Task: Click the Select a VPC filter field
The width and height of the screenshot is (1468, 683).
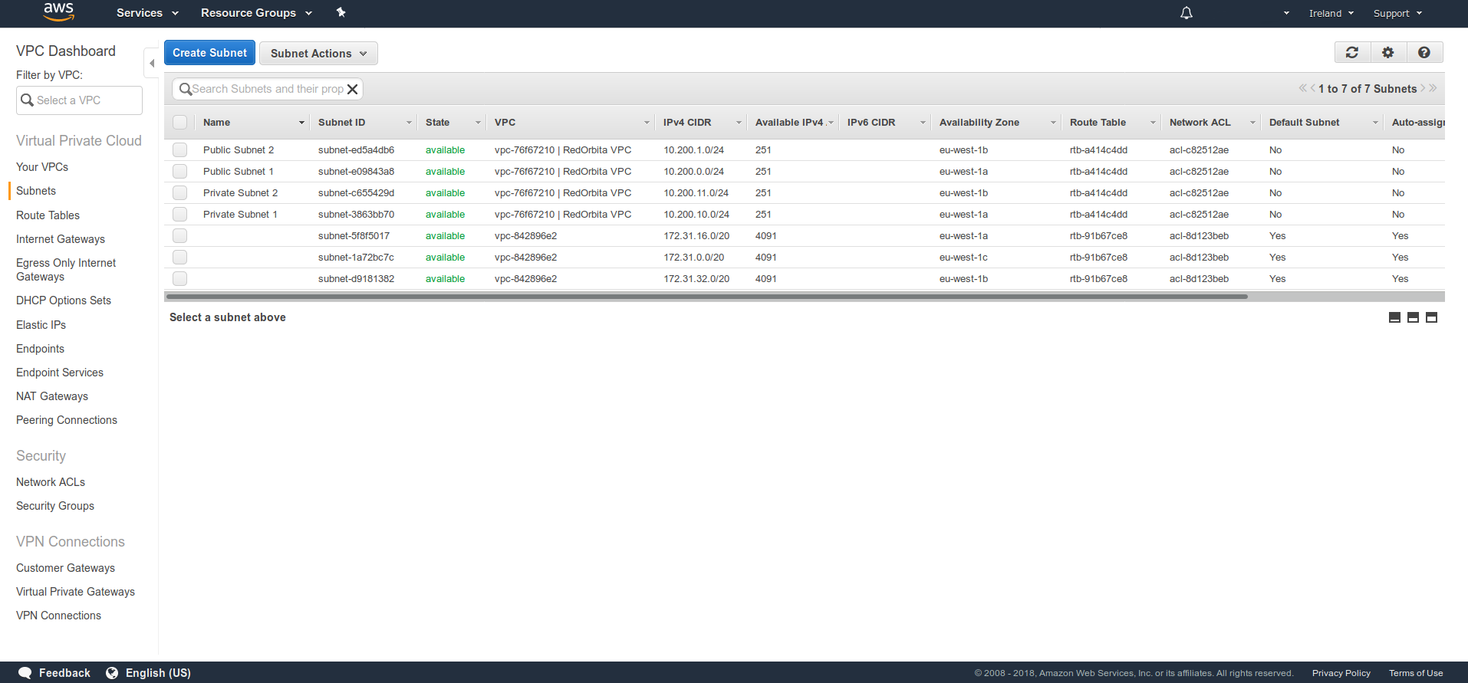Action: [x=80, y=100]
